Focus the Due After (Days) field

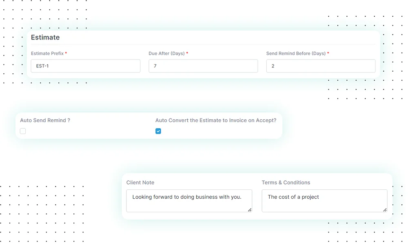(203, 66)
